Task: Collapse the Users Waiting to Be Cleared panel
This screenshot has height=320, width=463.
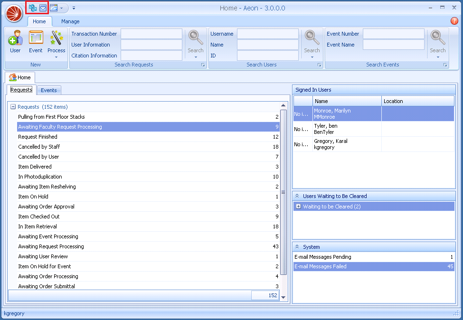Action: point(297,196)
